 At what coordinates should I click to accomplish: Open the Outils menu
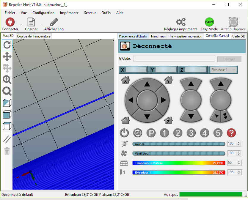pyautogui.click(x=106, y=13)
